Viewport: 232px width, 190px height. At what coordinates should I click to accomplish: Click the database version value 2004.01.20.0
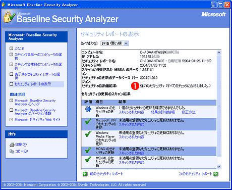149,78
